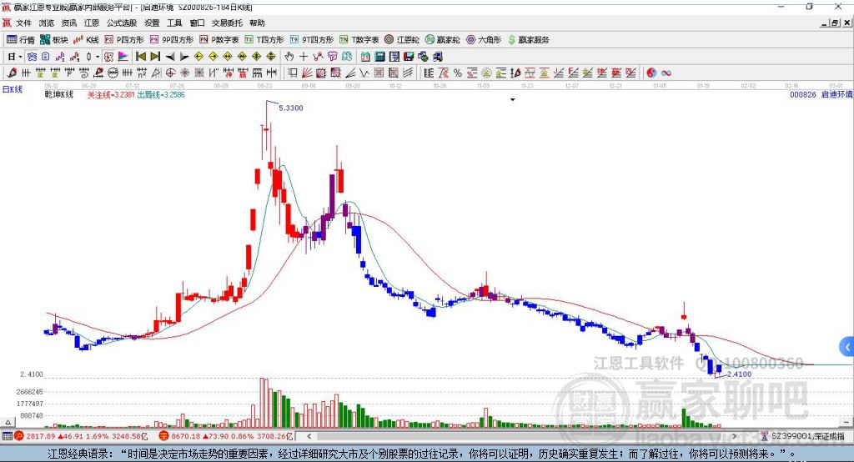Select the percent tool icon
Image resolution: width=854 pixels, height=462 pixels.
pyautogui.click(x=458, y=73)
